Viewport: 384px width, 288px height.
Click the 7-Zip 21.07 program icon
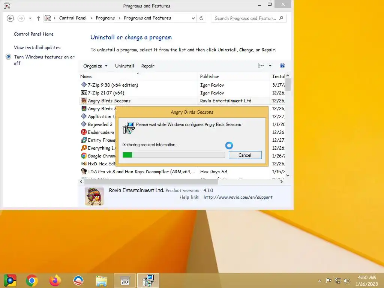pos(84,93)
